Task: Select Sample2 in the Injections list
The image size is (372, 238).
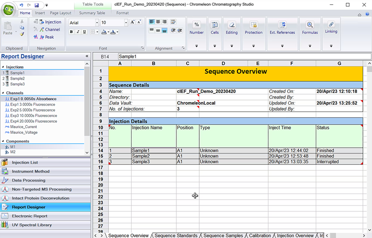Action: 17,78
